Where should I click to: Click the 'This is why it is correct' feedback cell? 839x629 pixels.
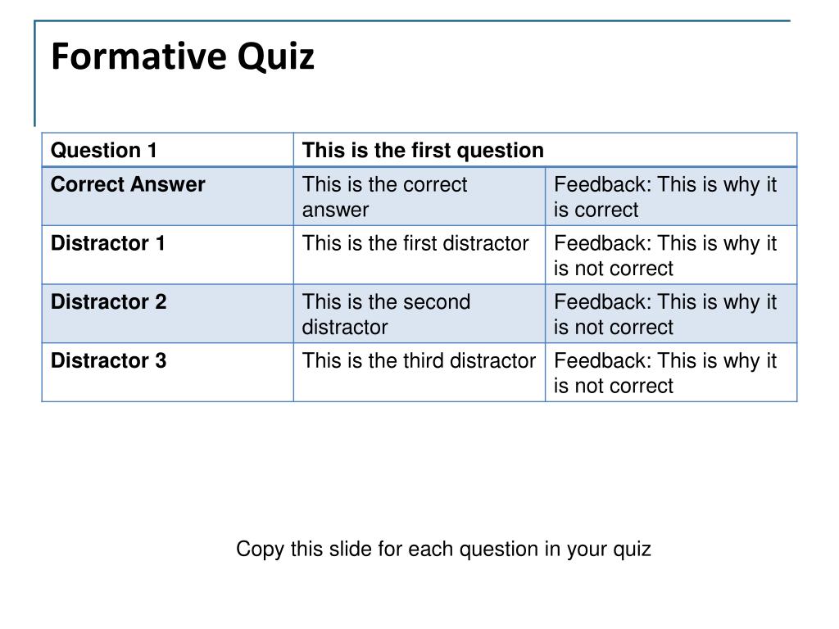click(x=671, y=197)
